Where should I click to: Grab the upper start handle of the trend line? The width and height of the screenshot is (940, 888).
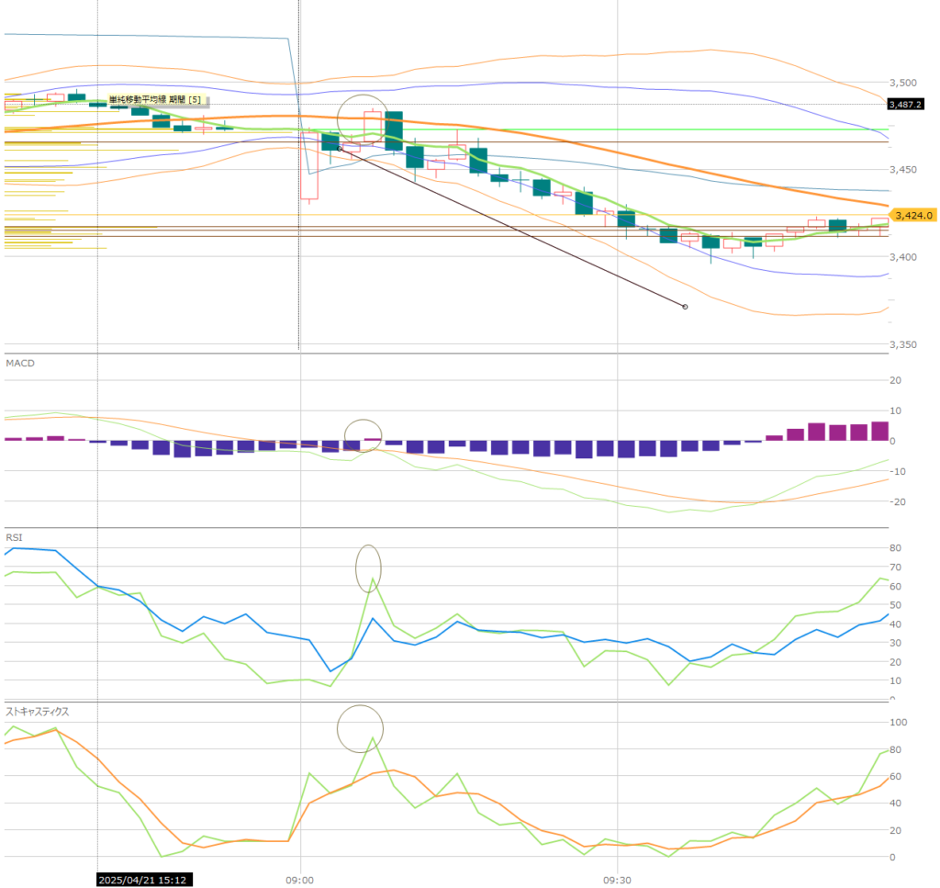[x=340, y=148]
